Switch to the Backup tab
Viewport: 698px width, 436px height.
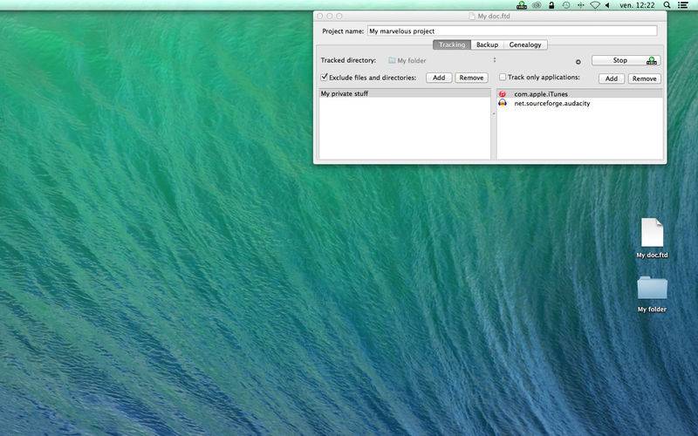tap(488, 44)
